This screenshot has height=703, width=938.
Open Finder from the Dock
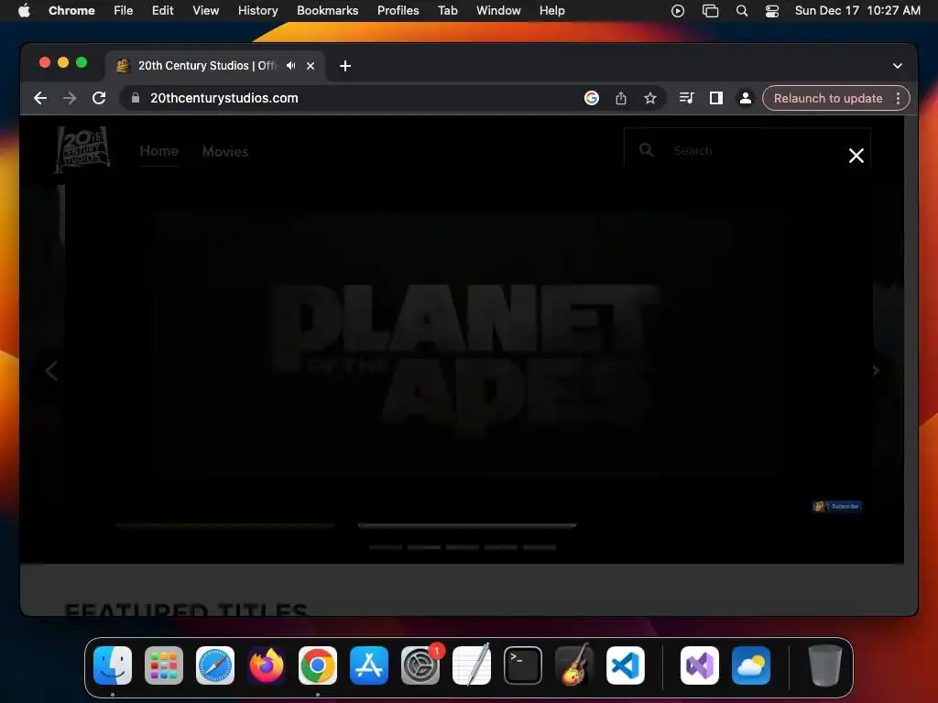[113, 665]
